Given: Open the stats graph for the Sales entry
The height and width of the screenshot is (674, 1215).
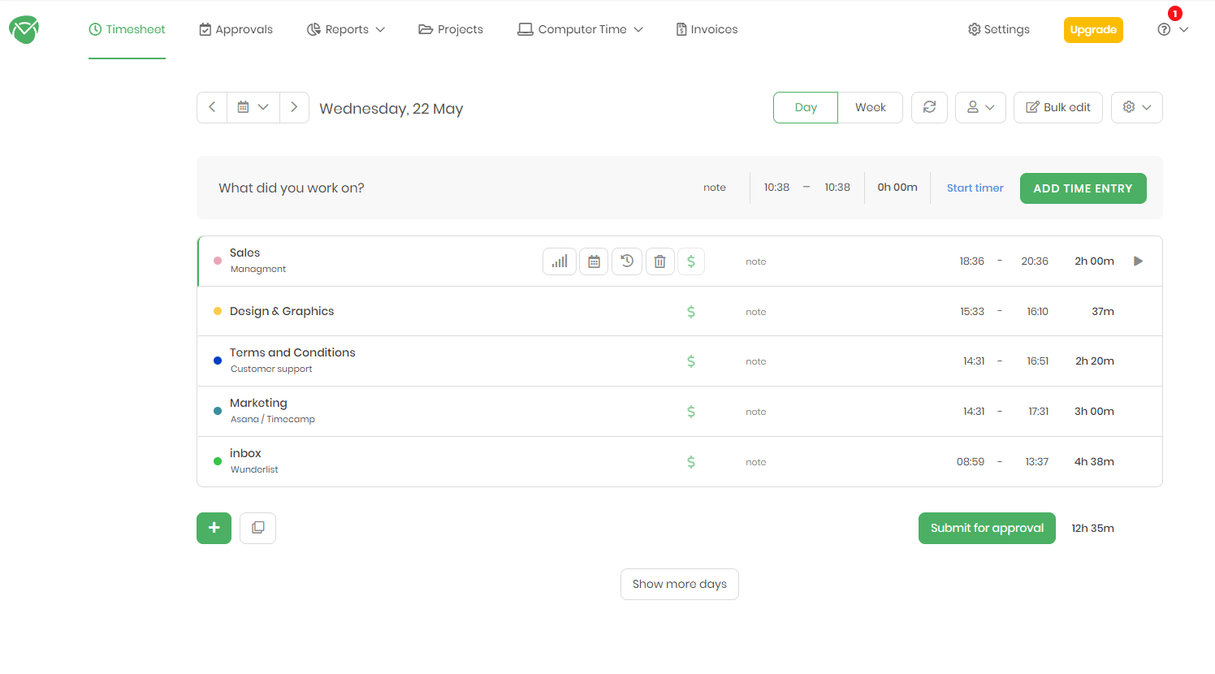Looking at the screenshot, I should coord(559,261).
